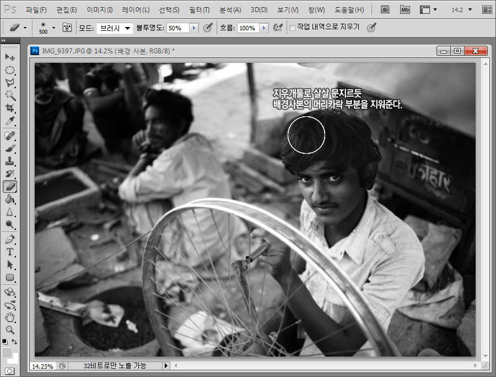The image size is (496, 377).
Task: Launch Adobe Bridge with Br icon
Action: click(385, 10)
